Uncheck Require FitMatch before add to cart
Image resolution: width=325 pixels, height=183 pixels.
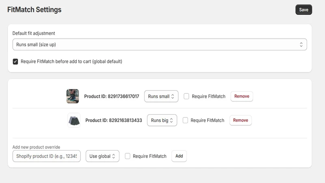pyautogui.click(x=15, y=62)
